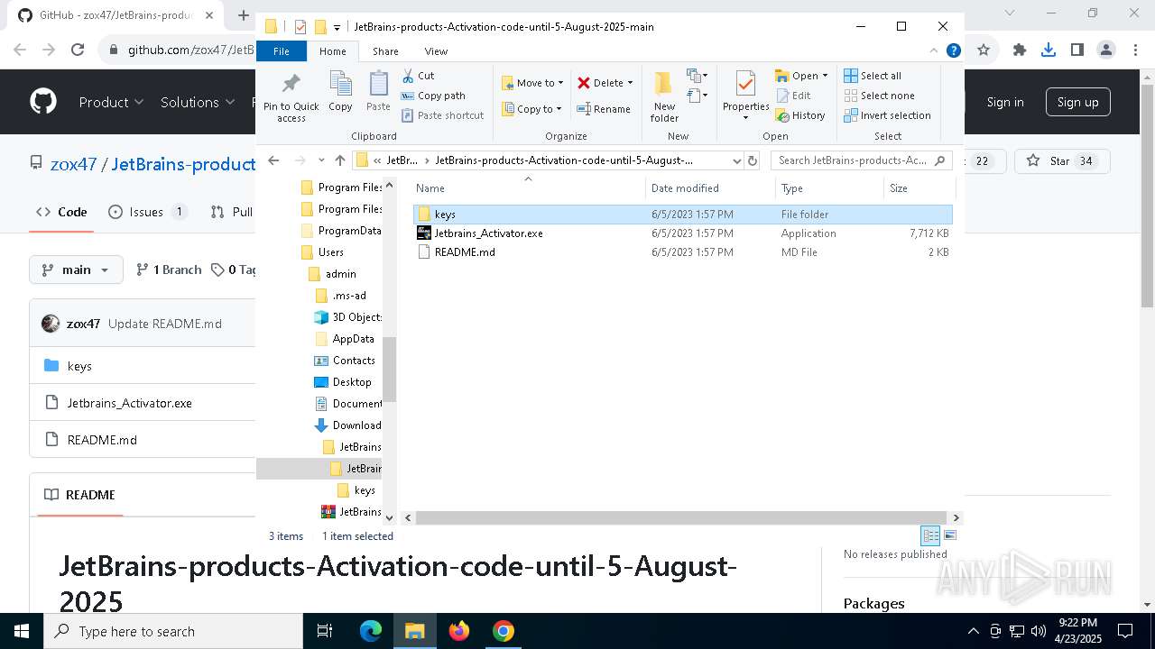
Task: Open Chrome downloads icon
Action: [x=1049, y=50]
